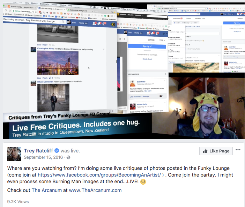Viewport: 245px width, 207px height.
Task: Open the facebook.com/groups/BecomingAnArtist link
Action: point(99,175)
